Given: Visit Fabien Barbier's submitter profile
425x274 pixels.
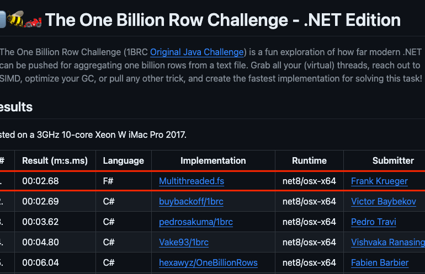Looking at the screenshot, I should (380, 262).
